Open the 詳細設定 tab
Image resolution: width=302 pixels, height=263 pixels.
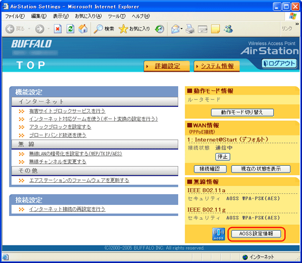pos(167,66)
